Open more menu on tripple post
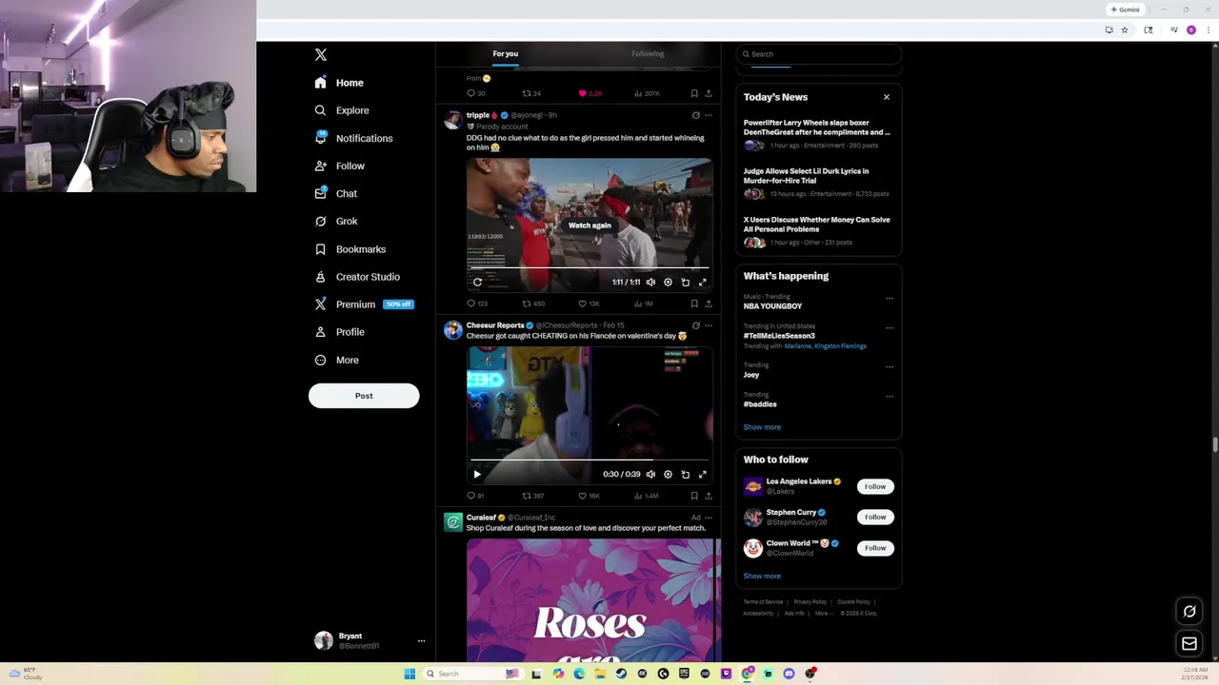The image size is (1219, 685). click(709, 115)
